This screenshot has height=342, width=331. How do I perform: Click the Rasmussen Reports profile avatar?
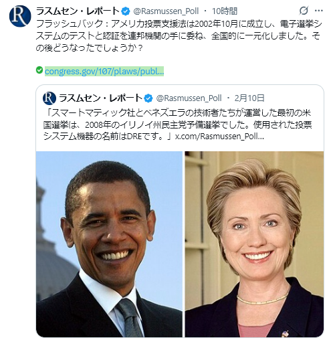20,16
